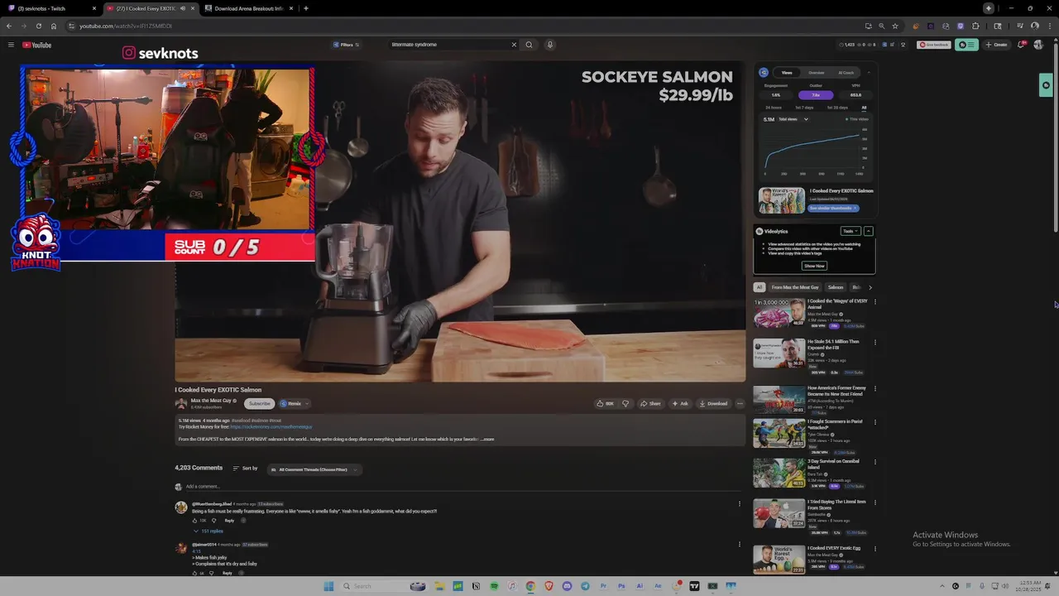This screenshot has height=596, width=1059.
Task: Click Show Now in Videolytics
Action: click(x=814, y=266)
